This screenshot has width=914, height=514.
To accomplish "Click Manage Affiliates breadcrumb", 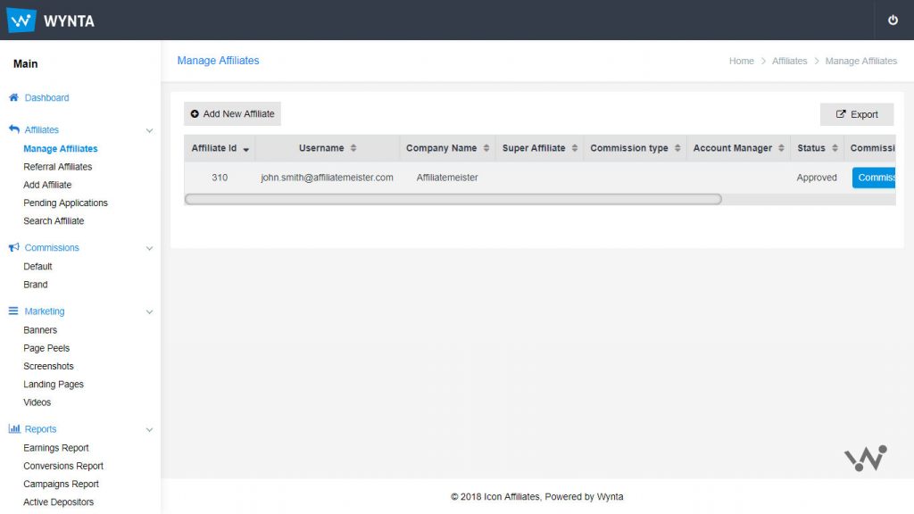I will [861, 62].
